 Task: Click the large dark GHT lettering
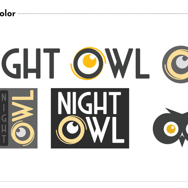coord(31,63)
